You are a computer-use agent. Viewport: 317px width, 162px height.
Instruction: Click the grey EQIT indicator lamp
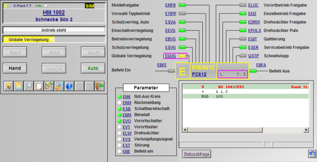coord(243,39)
